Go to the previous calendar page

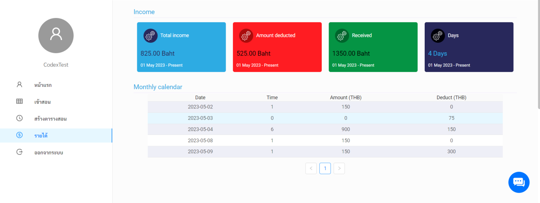311,168
